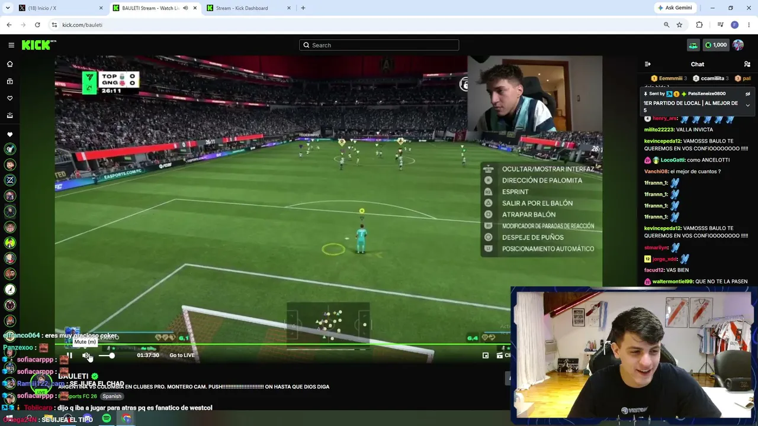Click PatoXeneize0800 in the pinned message
The height and width of the screenshot is (426, 758).
(707, 93)
